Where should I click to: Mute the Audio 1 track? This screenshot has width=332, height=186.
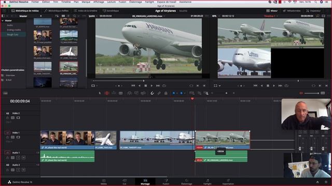pyautogui.click(x=23, y=157)
